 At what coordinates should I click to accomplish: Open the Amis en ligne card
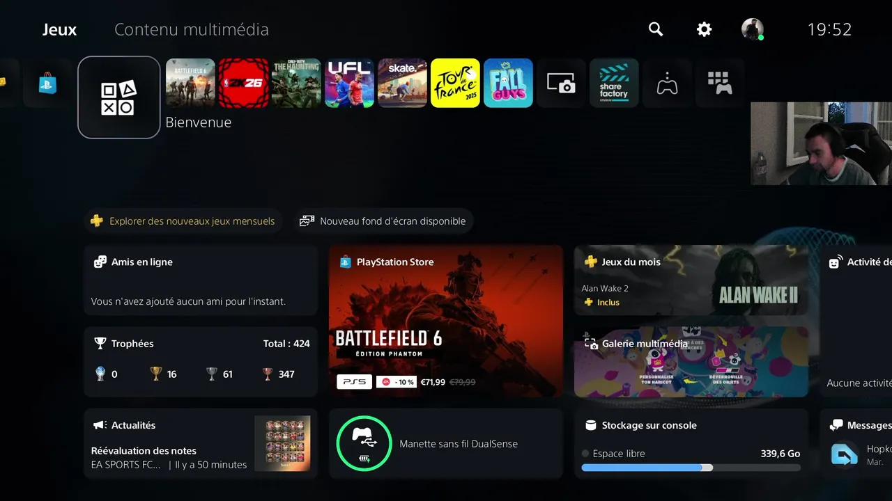click(x=201, y=280)
